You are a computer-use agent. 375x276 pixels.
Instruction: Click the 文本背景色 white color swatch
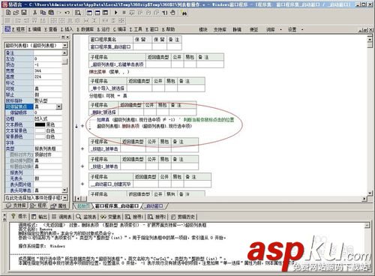(x=40, y=130)
